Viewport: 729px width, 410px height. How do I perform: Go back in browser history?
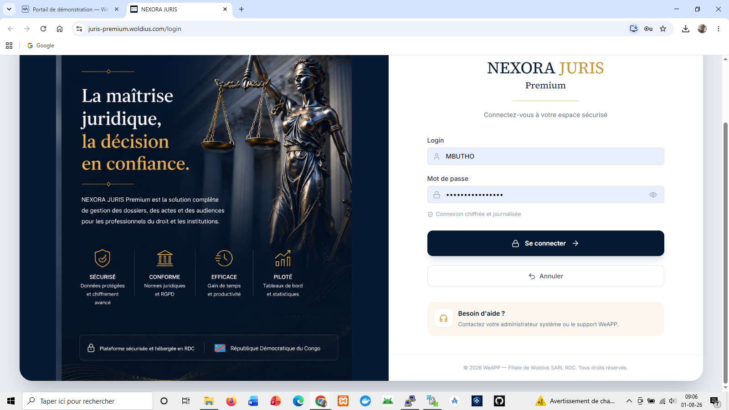(10, 29)
